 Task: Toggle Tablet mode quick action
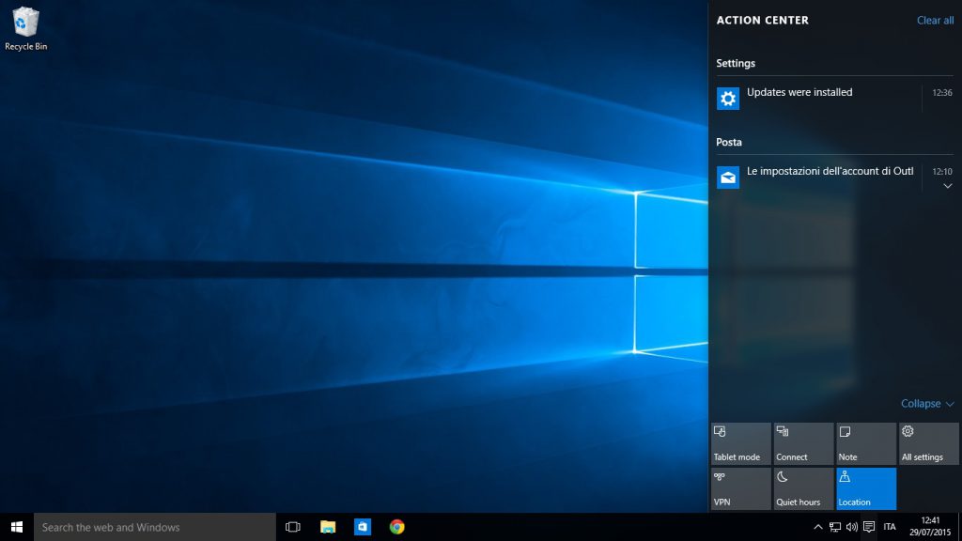pos(740,443)
